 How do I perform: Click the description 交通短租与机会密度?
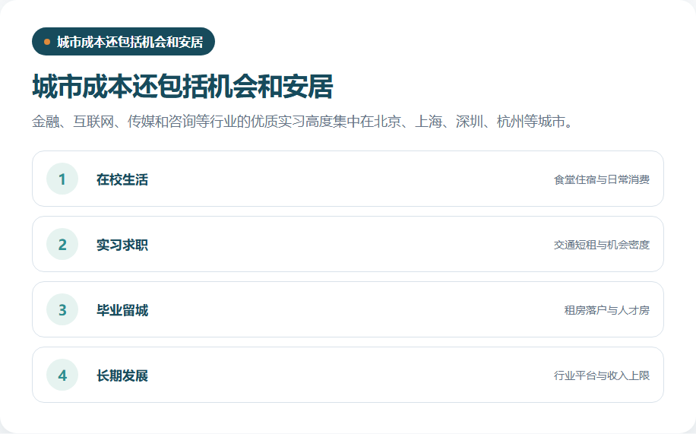[x=602, y=245]
